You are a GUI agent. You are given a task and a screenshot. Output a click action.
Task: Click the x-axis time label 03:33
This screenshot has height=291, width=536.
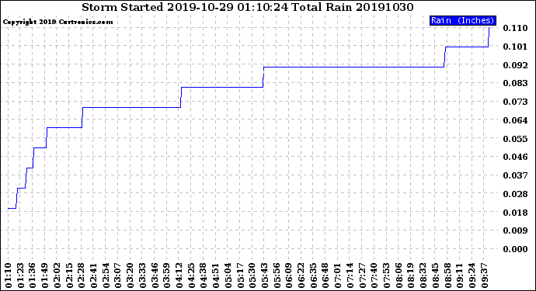coord(143,275)
